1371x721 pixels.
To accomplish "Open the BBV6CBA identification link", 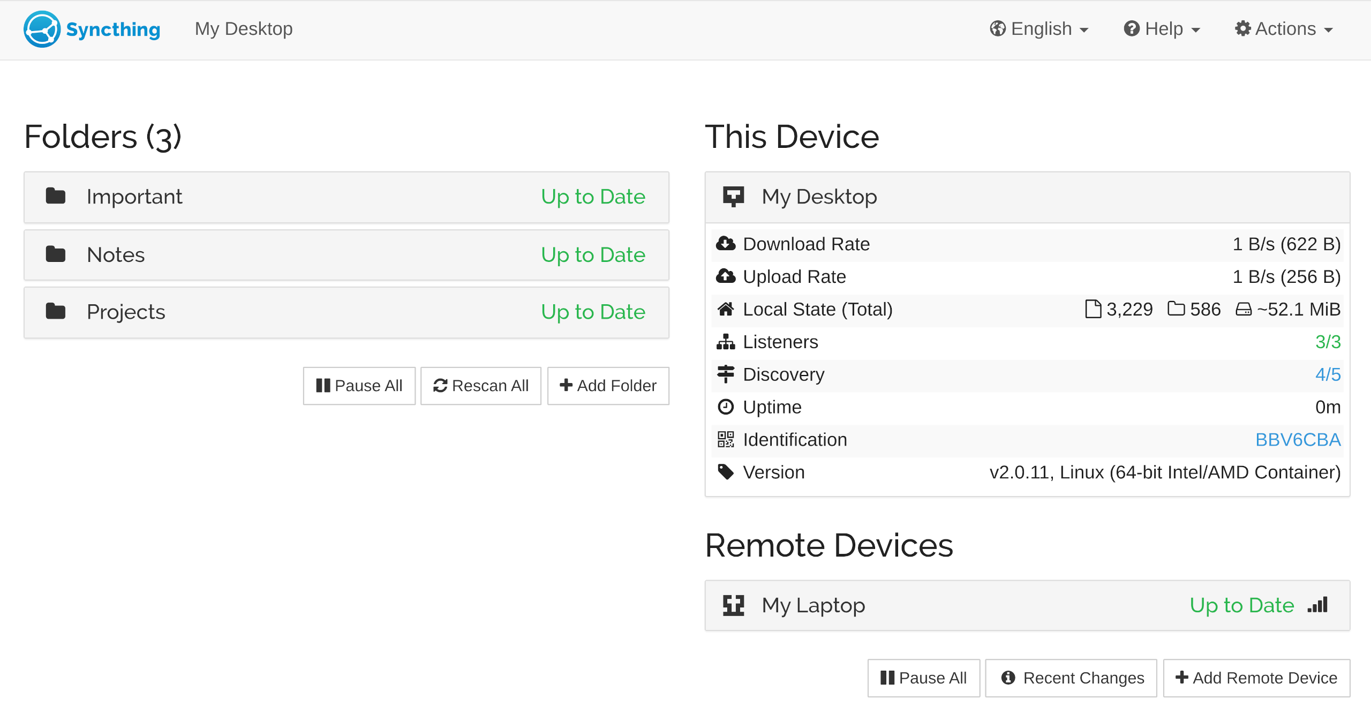I will 1298,439.
